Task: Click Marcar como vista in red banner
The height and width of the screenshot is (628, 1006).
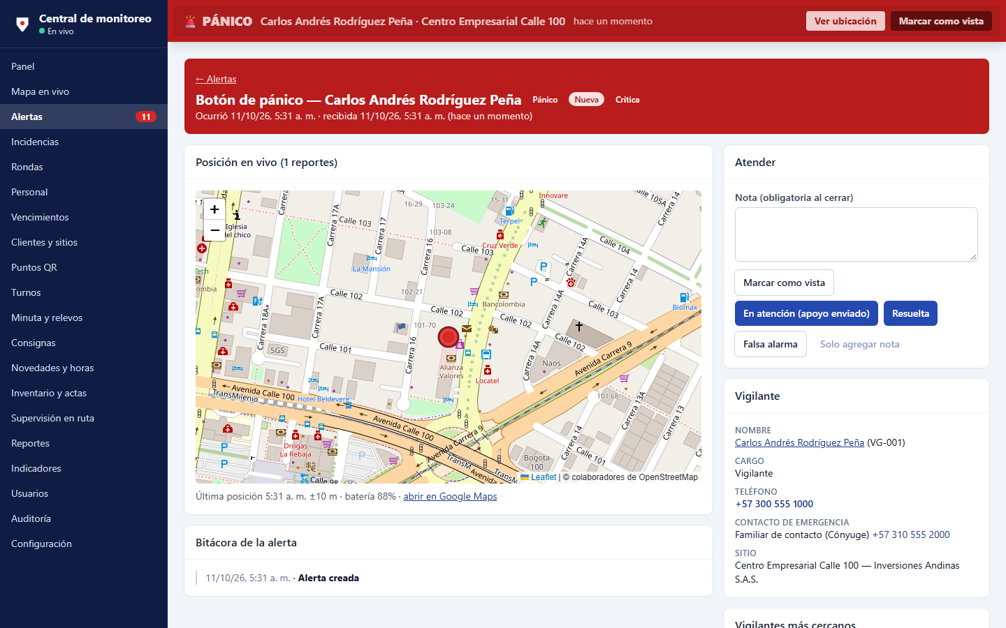Action: (x=941, y=21)
